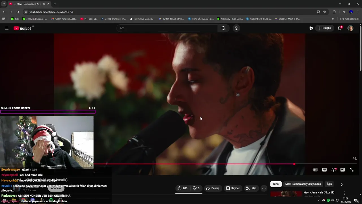Click the Kaydet save button
This screenshot has width=362, height=204.
click(233, 188)
